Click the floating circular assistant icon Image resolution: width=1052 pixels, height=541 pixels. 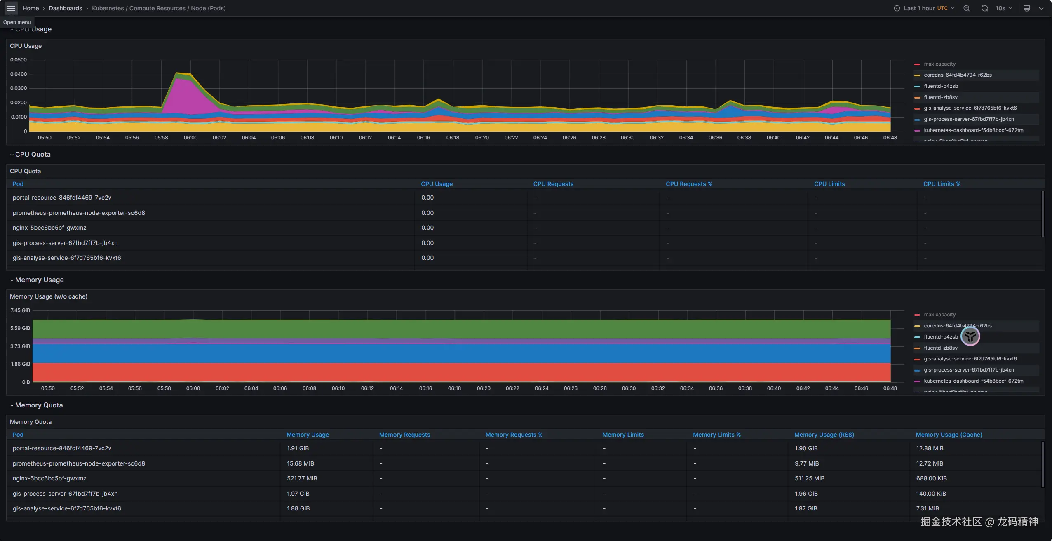tap(970, 336)
